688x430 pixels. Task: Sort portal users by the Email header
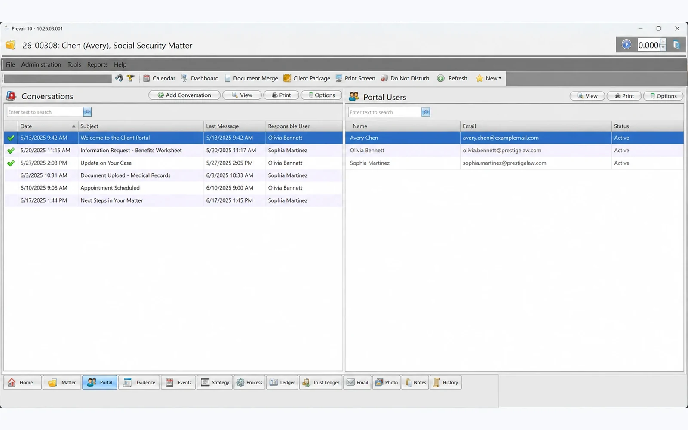tap(536, 126)
